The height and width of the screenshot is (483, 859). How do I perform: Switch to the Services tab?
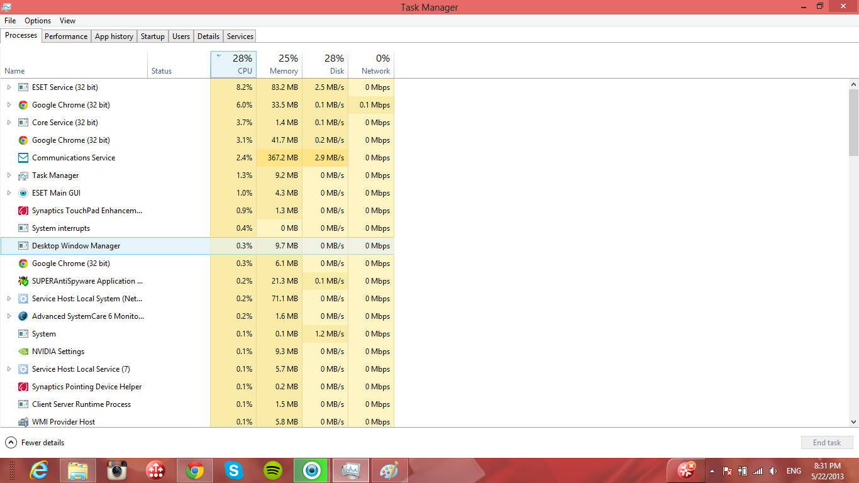tap(240, 36)
